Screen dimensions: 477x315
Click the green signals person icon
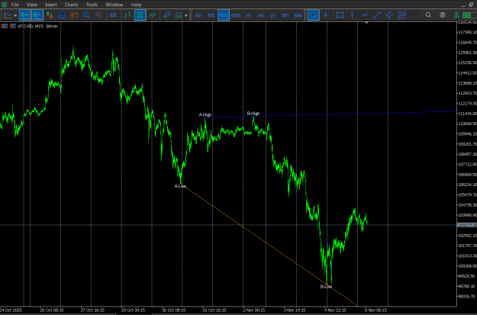click(456, 15)
